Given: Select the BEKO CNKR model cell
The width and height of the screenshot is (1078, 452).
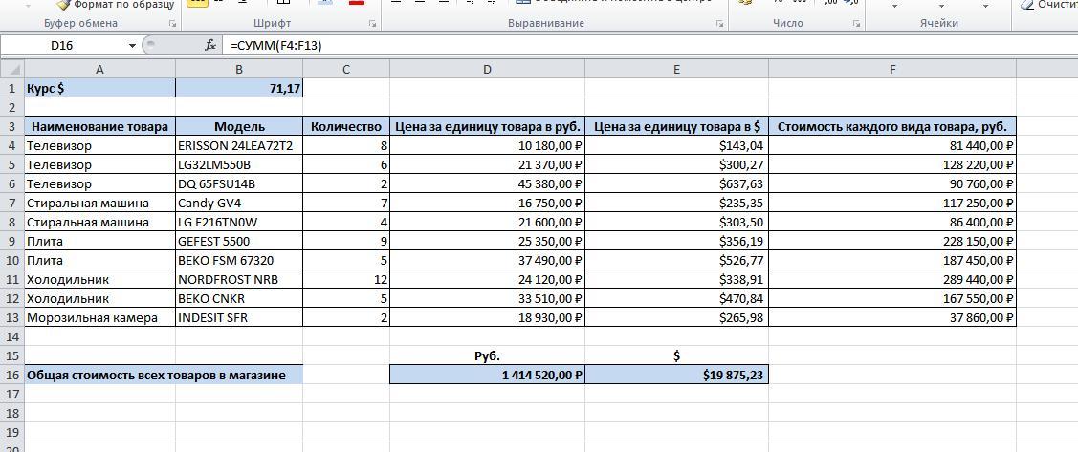Looking at the screenshot, I should point(239,299).
